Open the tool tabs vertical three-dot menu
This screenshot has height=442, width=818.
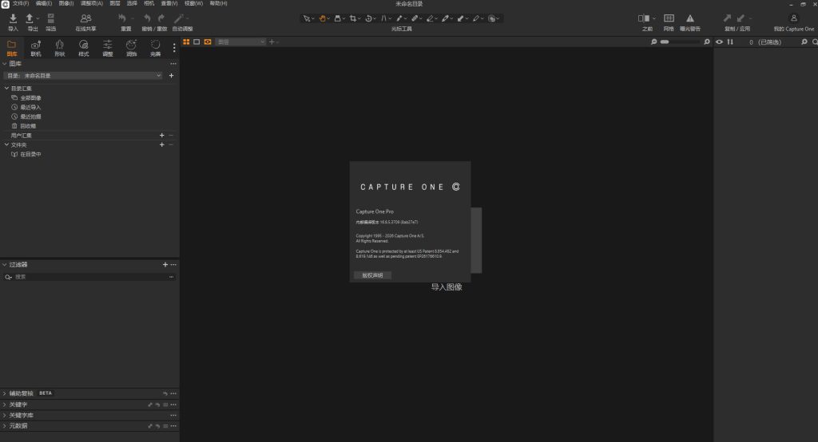click(174, 48)
